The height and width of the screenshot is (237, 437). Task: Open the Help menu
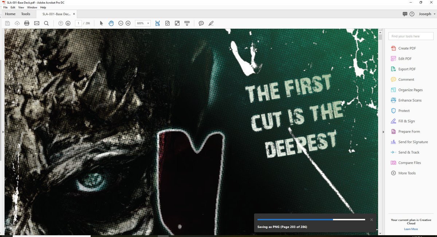[x=43, y=7]
